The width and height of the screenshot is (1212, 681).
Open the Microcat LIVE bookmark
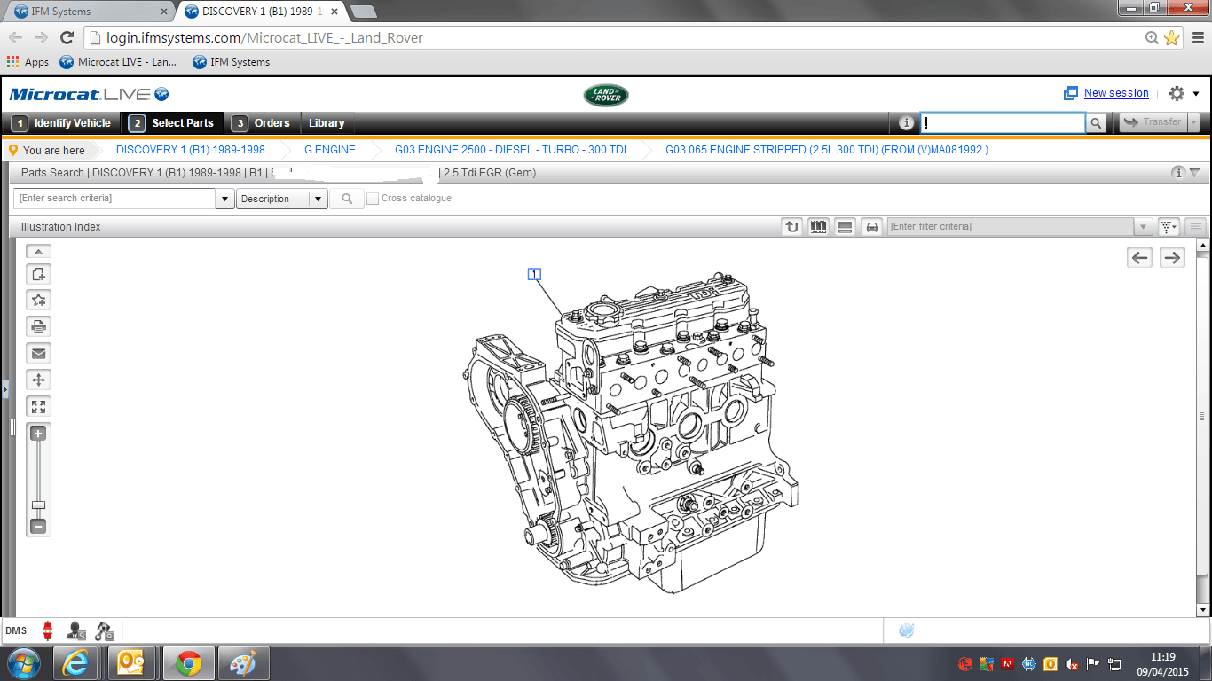[118, 62]
